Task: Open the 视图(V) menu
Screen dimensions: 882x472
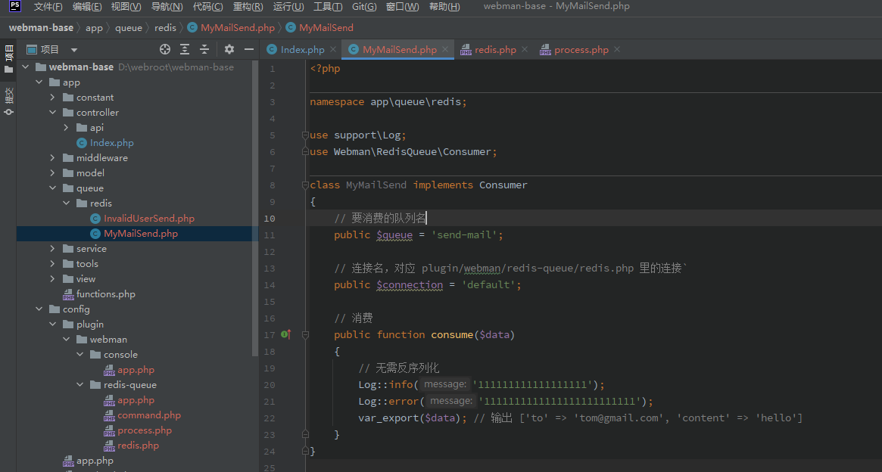Action: pos(126,6)
